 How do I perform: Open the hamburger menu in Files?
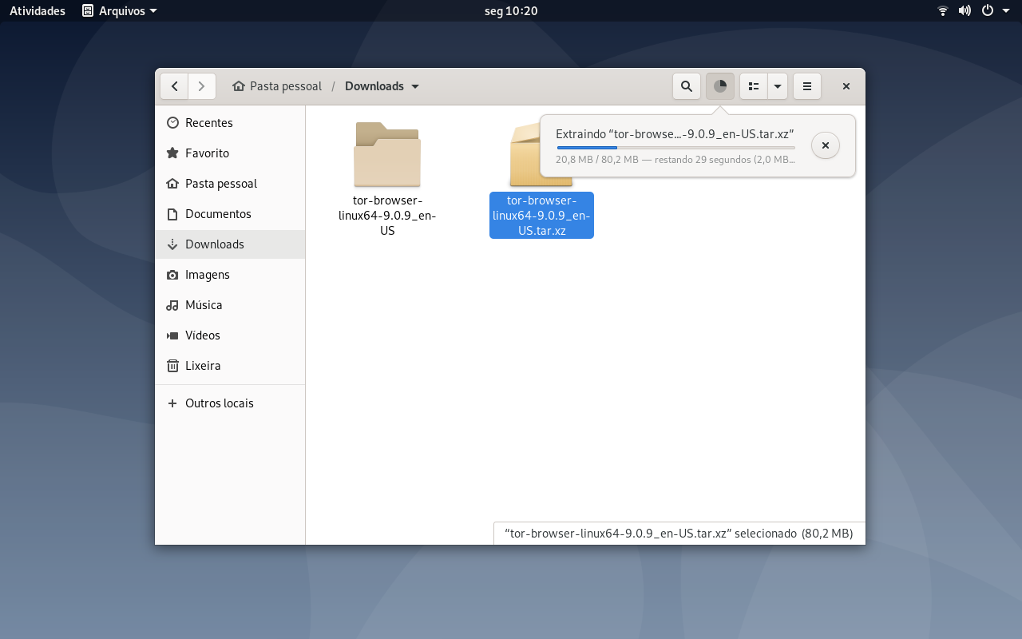807,86
